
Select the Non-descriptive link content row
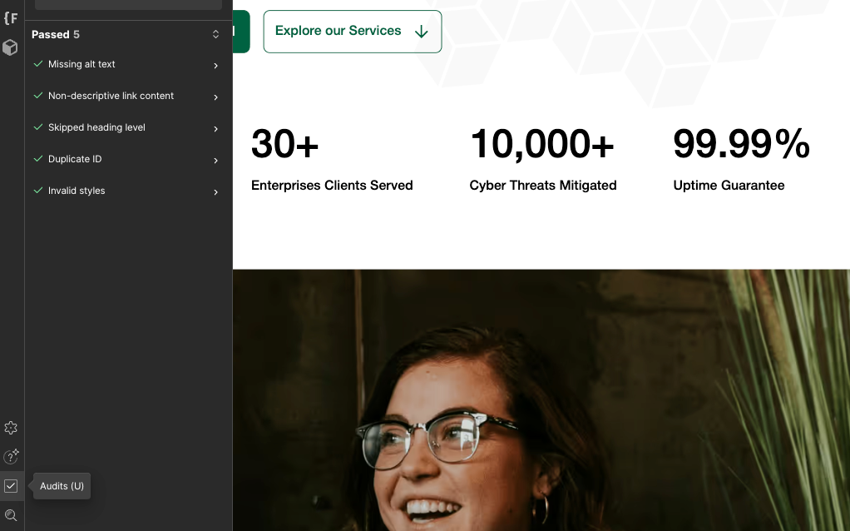(128, 96)
